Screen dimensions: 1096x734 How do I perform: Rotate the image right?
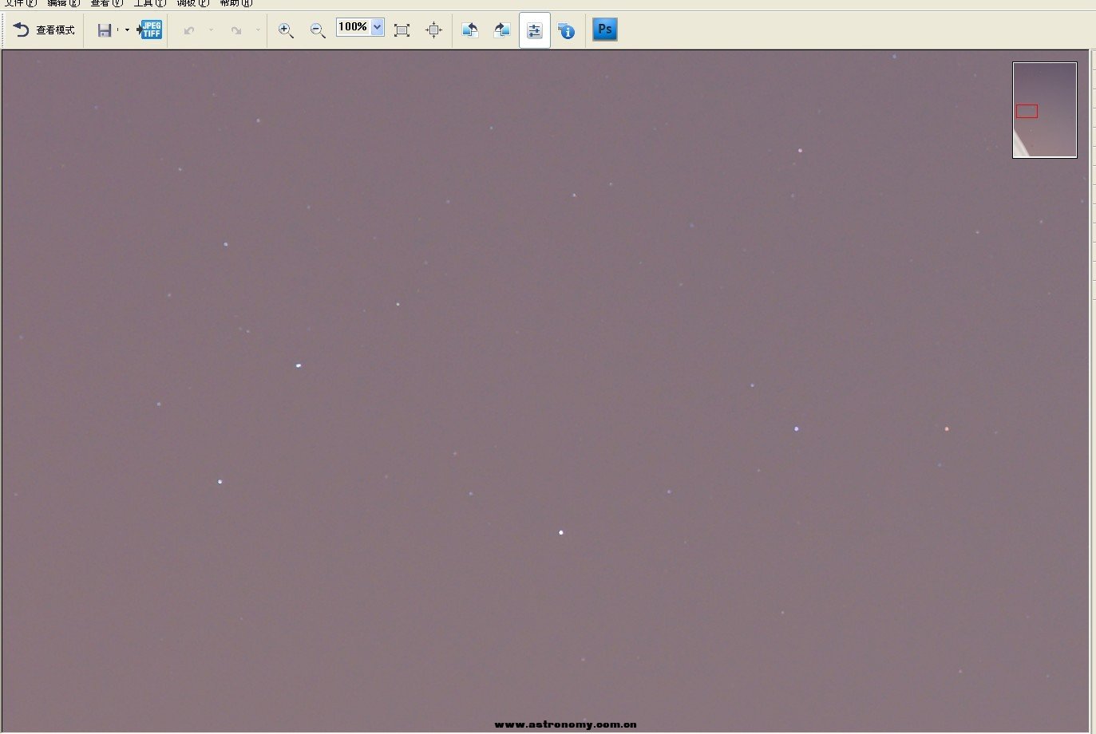(502, 30)
